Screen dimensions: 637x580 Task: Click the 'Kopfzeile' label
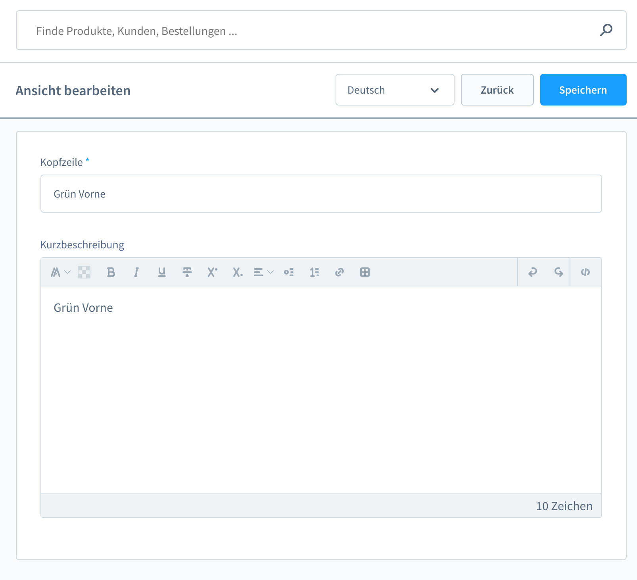[61, 162]
